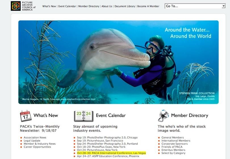
Task: Open Corporate Sponsors link
Action: [174, 144]
